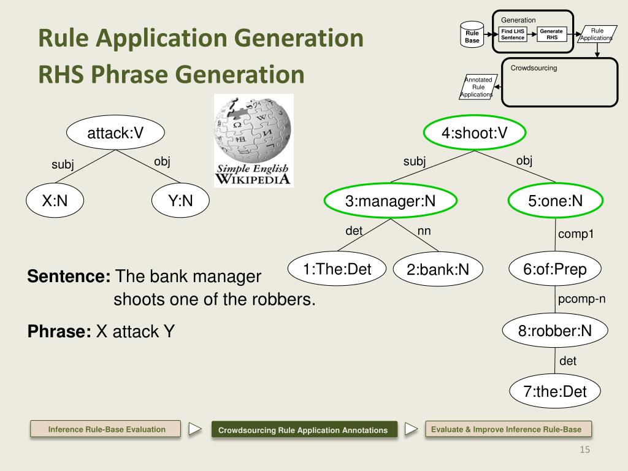Click the 'RHS Phrase Generation' subtitle
The height and width of the screenshot is (471, 628).
click(x=172, y=74)
